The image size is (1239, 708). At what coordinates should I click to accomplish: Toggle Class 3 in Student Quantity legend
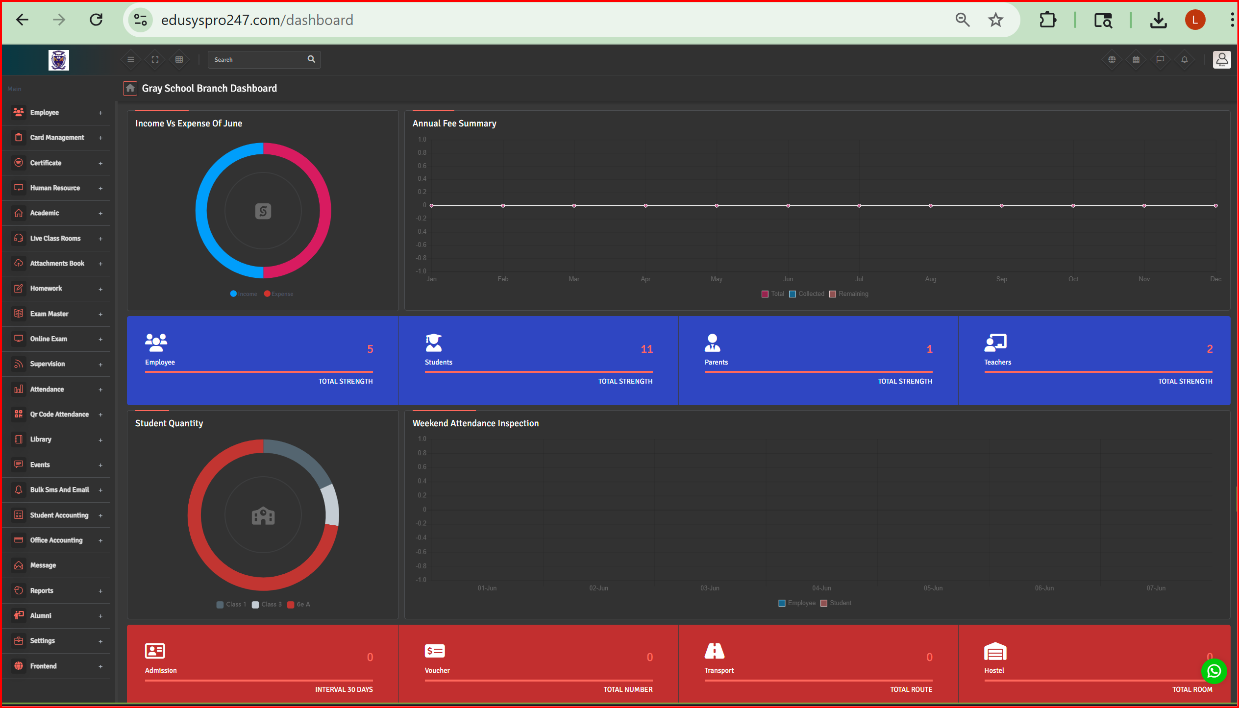coord(267,604)
